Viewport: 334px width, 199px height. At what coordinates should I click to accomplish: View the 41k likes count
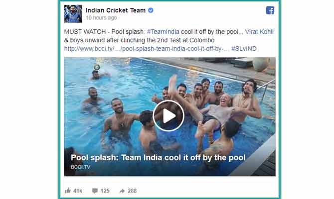click(78, 191)
